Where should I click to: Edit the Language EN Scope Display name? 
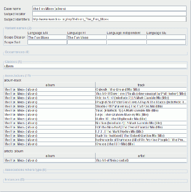47,38
